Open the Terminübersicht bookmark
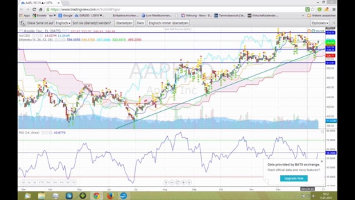This screenshot has width=355, height=200. click(x=230, y=16)
